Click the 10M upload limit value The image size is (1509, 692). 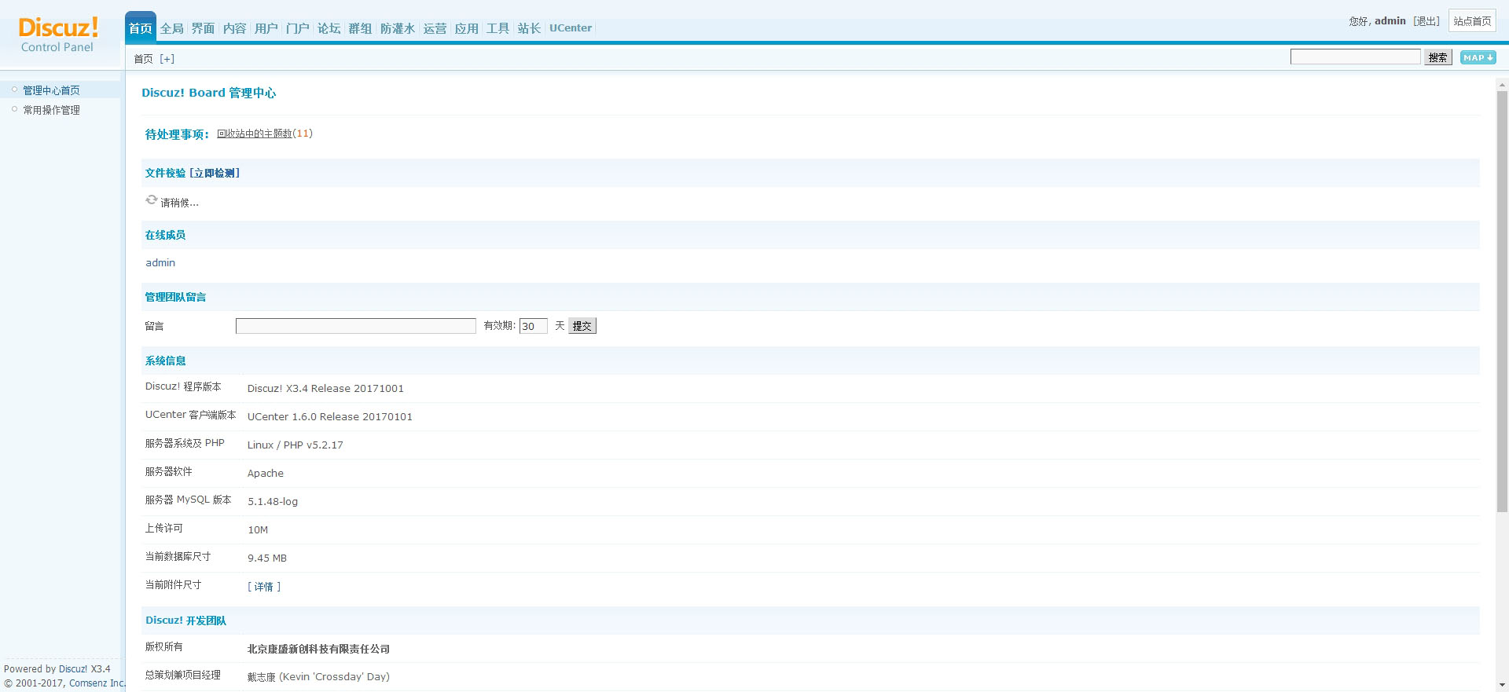[x=258, y=529]
